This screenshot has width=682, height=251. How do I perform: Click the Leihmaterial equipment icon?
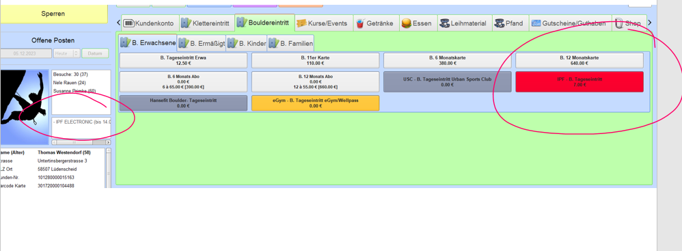point(444,23)
